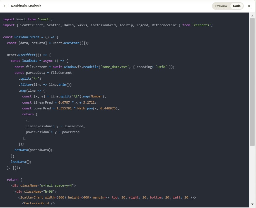Screen dimensions: 256x208
Task: Click 'Tooltip' in the recharts import
Action: (126, 25)
